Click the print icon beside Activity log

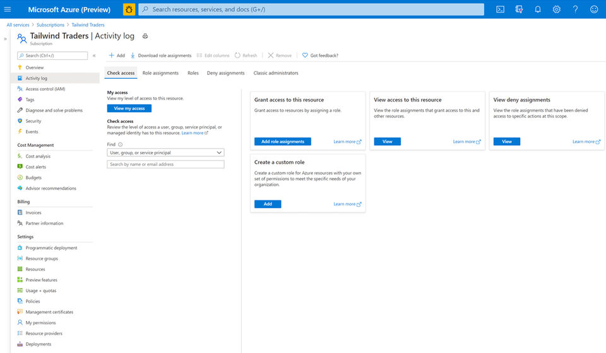[x=145, y=36]
